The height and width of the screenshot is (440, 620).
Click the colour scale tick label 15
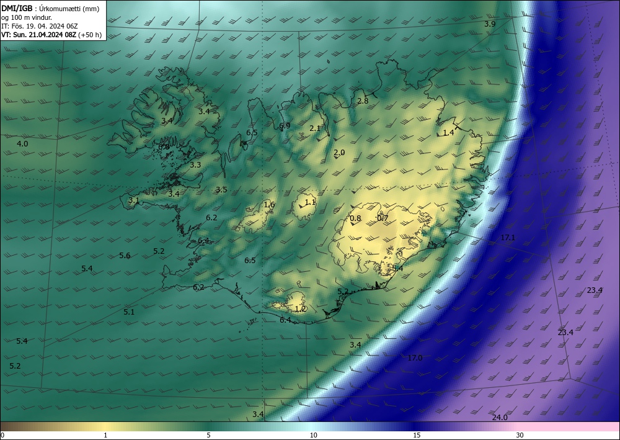[x=417, y=435]
